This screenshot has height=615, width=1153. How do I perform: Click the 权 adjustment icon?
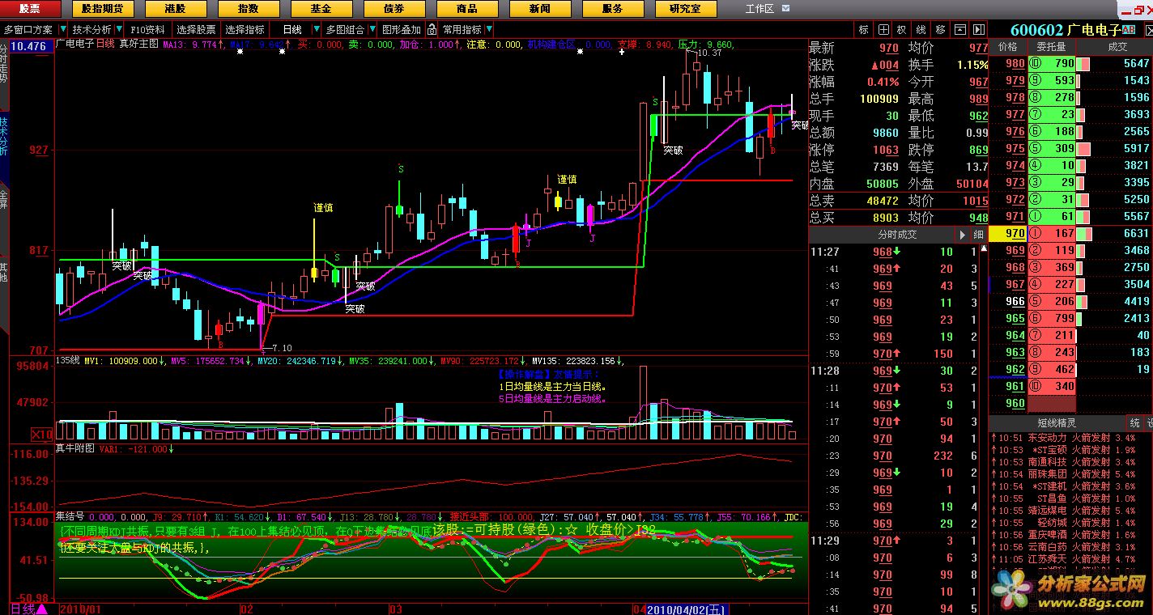pyautogui.click(x=902, y=30)
